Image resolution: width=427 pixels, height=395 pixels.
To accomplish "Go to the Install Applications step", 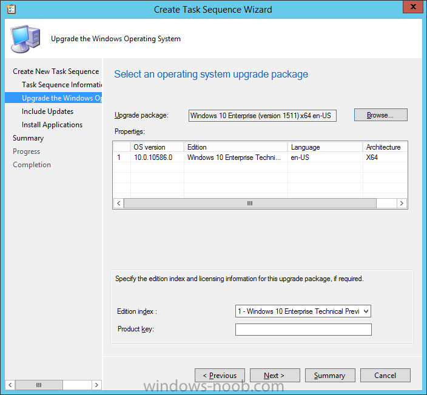I will [x=52, y=125].
